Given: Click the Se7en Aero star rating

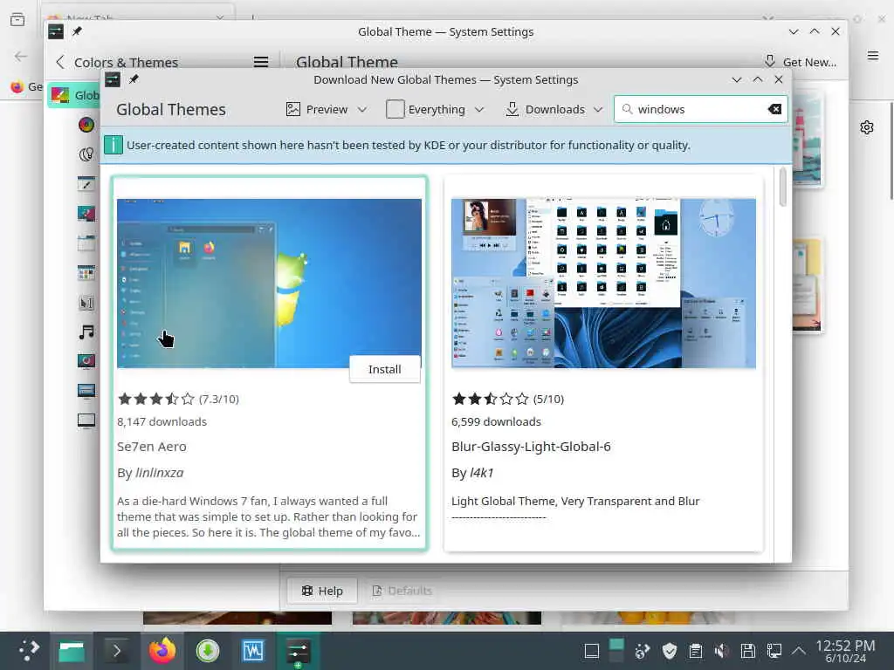Looking at the screenshot, I should click(x=156, y=399).
